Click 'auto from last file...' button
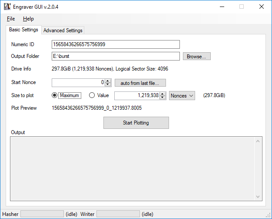Screen dimensions: 272x219 (x=140, y=83)
